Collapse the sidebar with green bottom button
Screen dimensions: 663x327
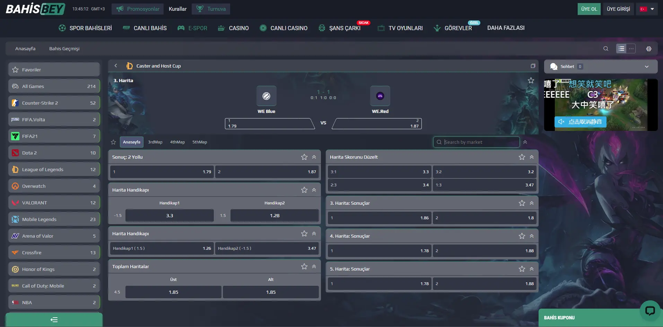point(54,320)
